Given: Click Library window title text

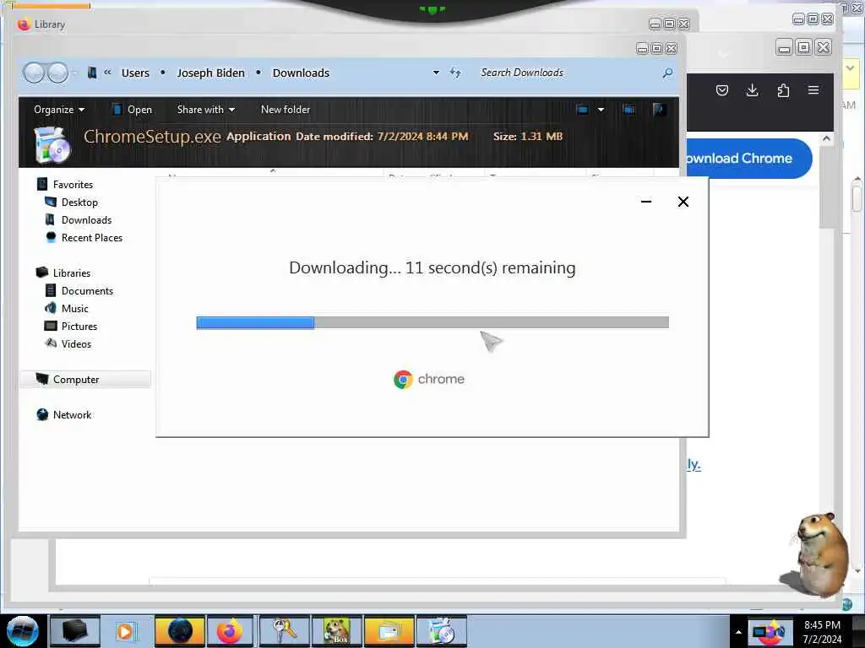Looking at the screenshot, I should (50, 24).
